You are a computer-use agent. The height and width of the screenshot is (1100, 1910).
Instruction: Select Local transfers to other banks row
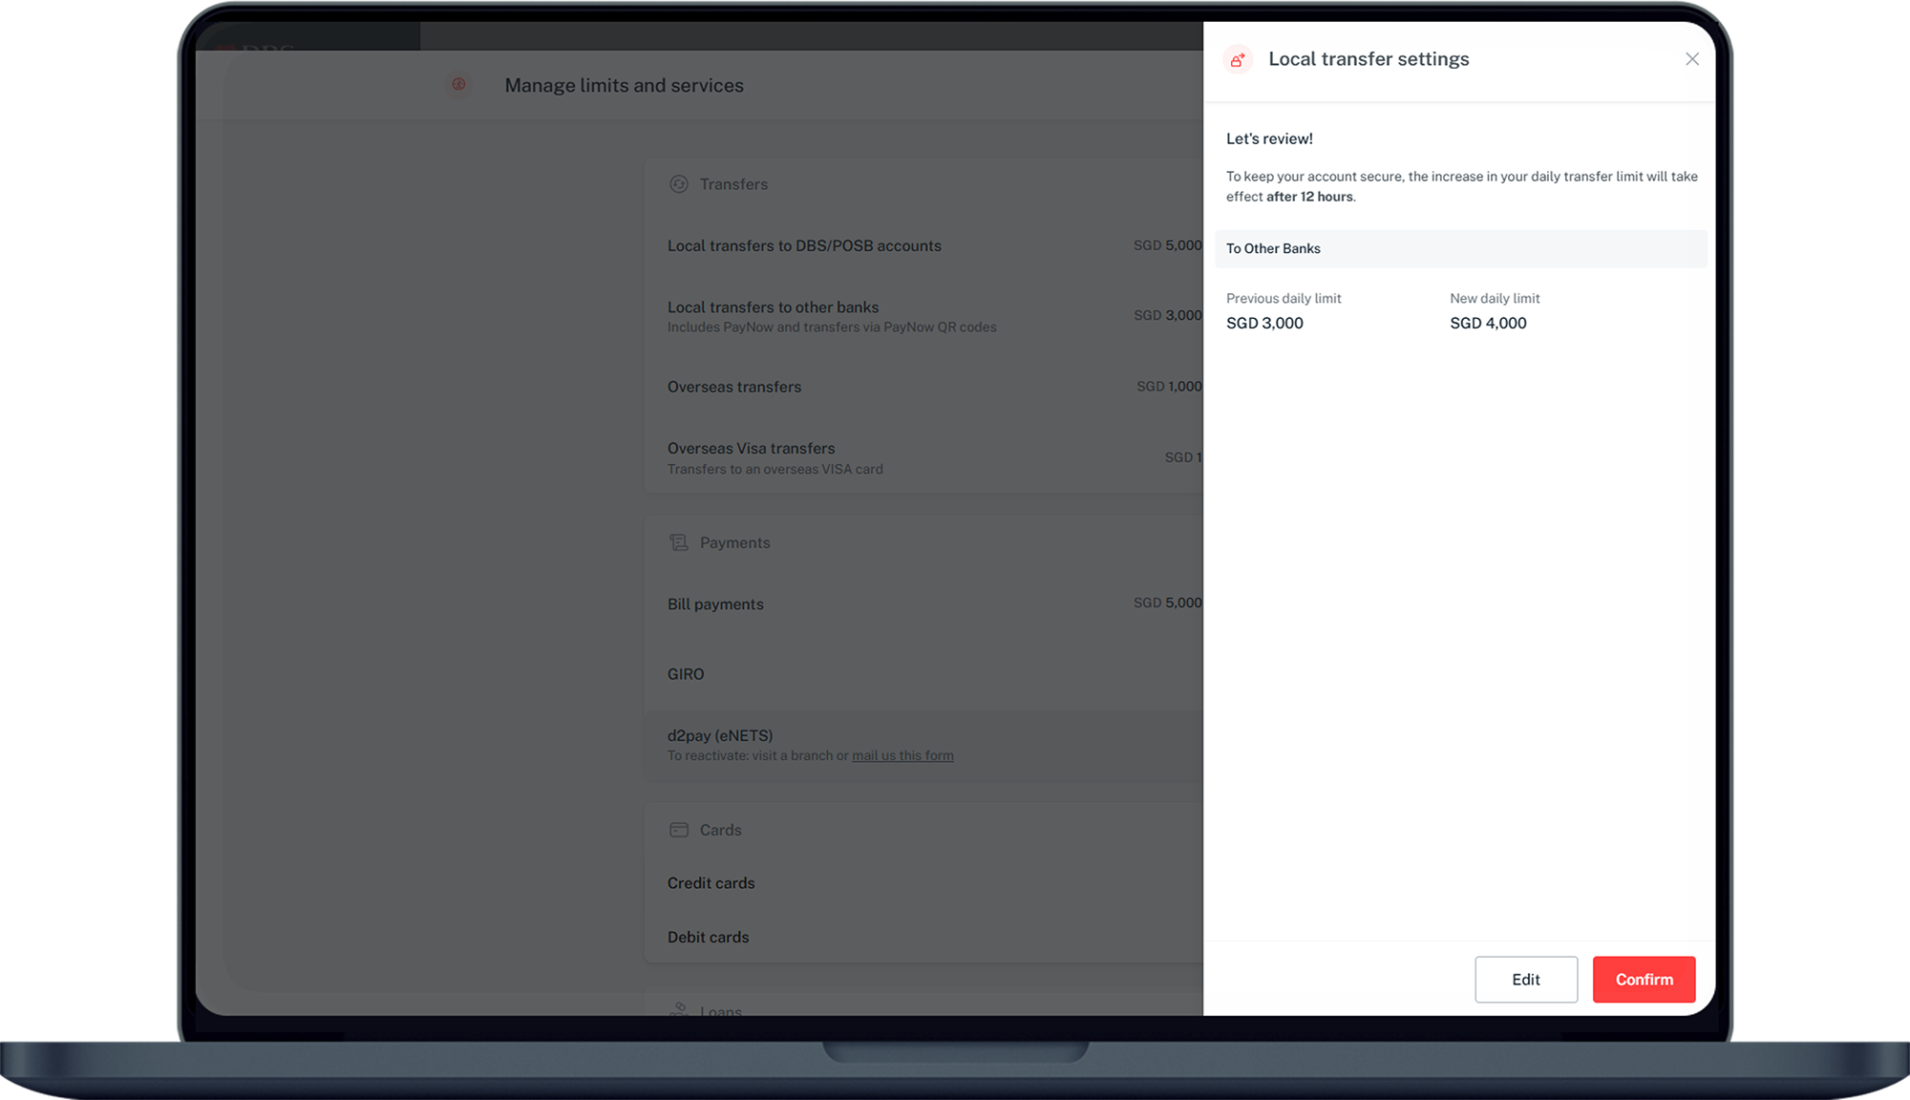pyautogui.click(x=773, y=307)
